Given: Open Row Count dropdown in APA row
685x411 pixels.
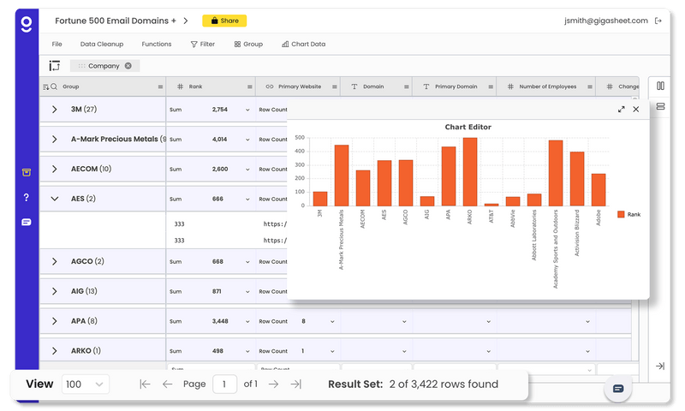Looking at the screenshot, I should (332, 321).
